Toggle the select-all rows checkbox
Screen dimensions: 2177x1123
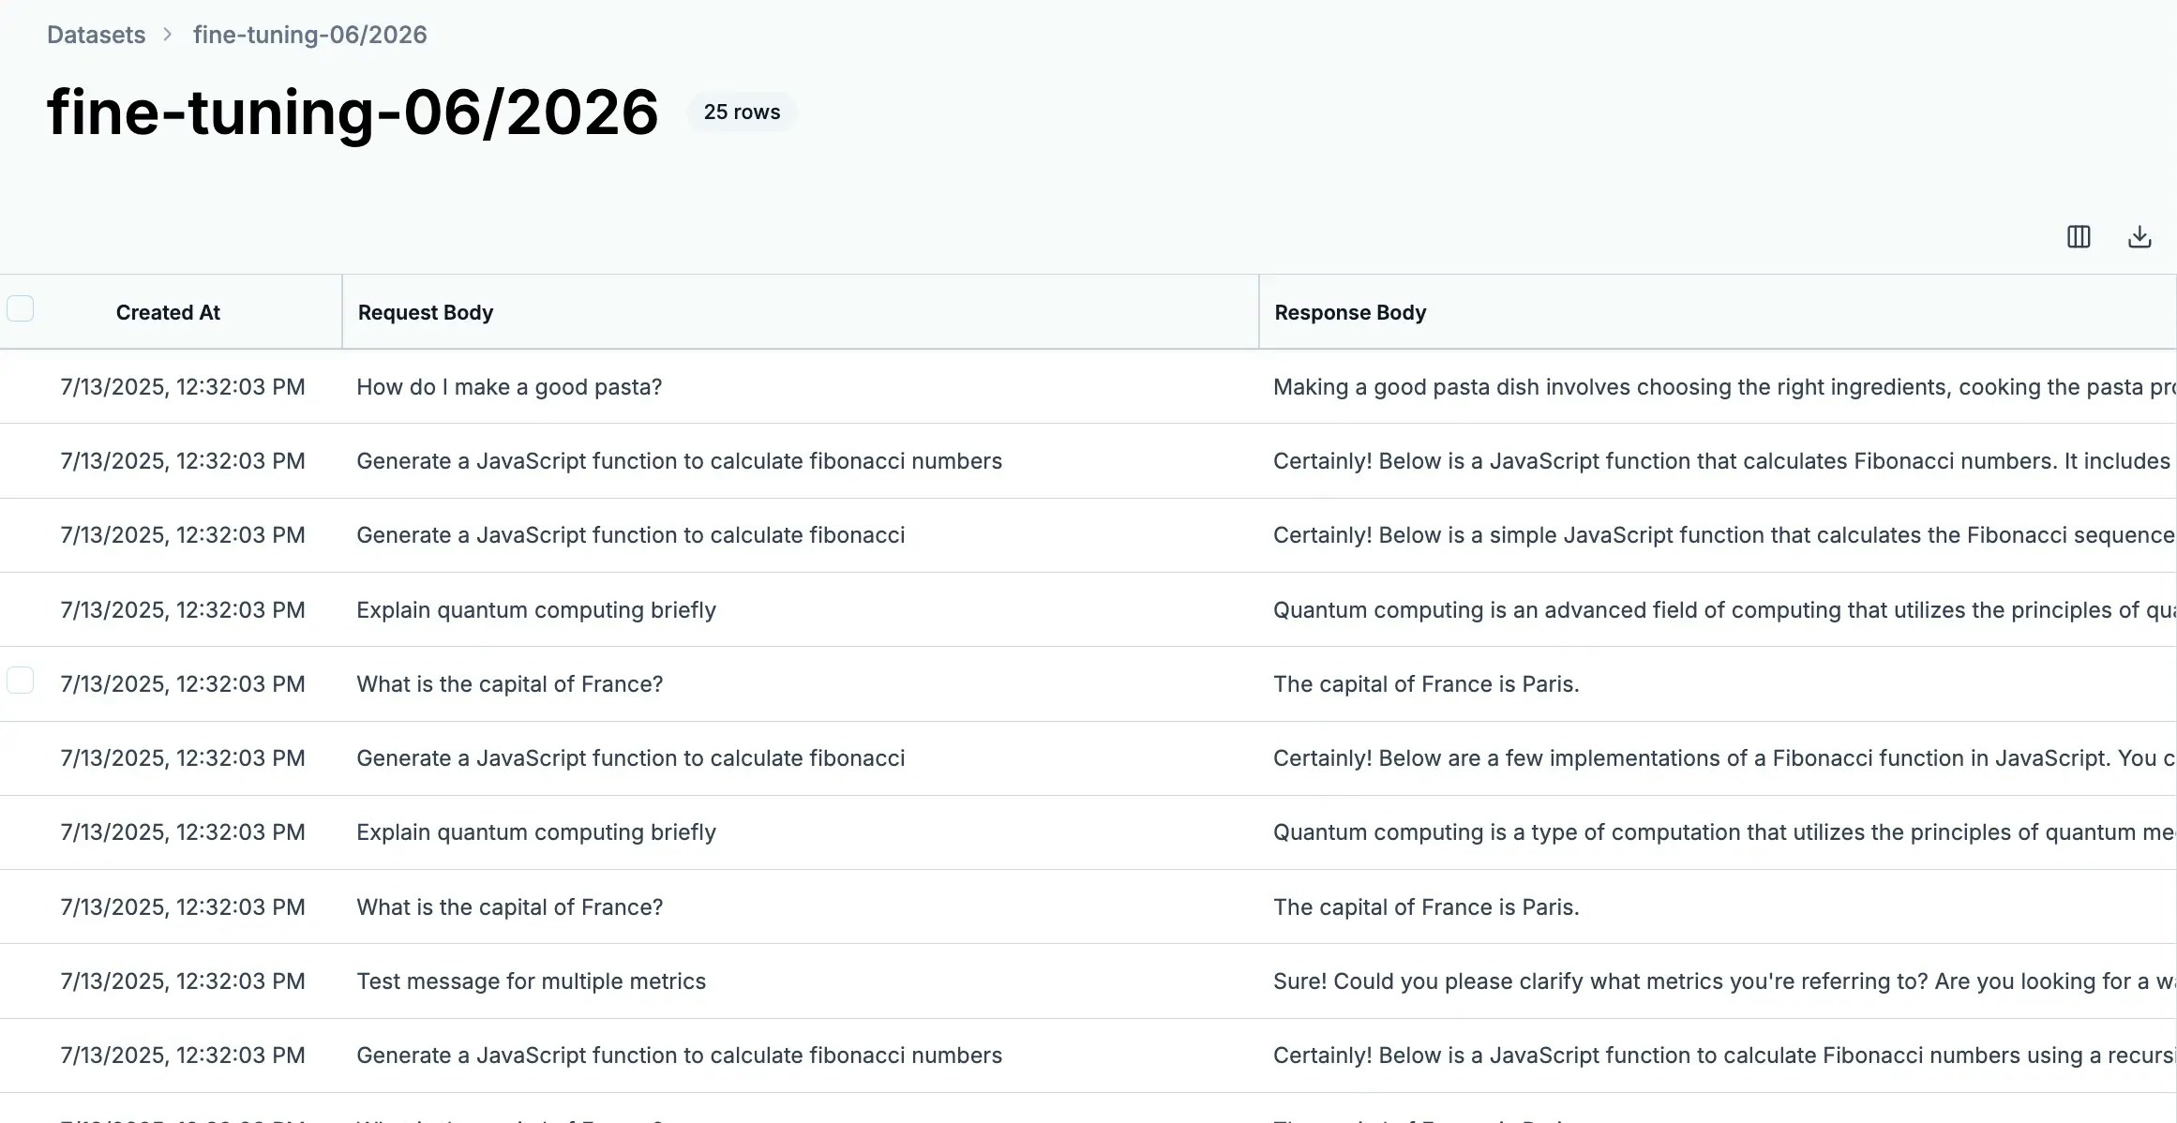(21, 307)
